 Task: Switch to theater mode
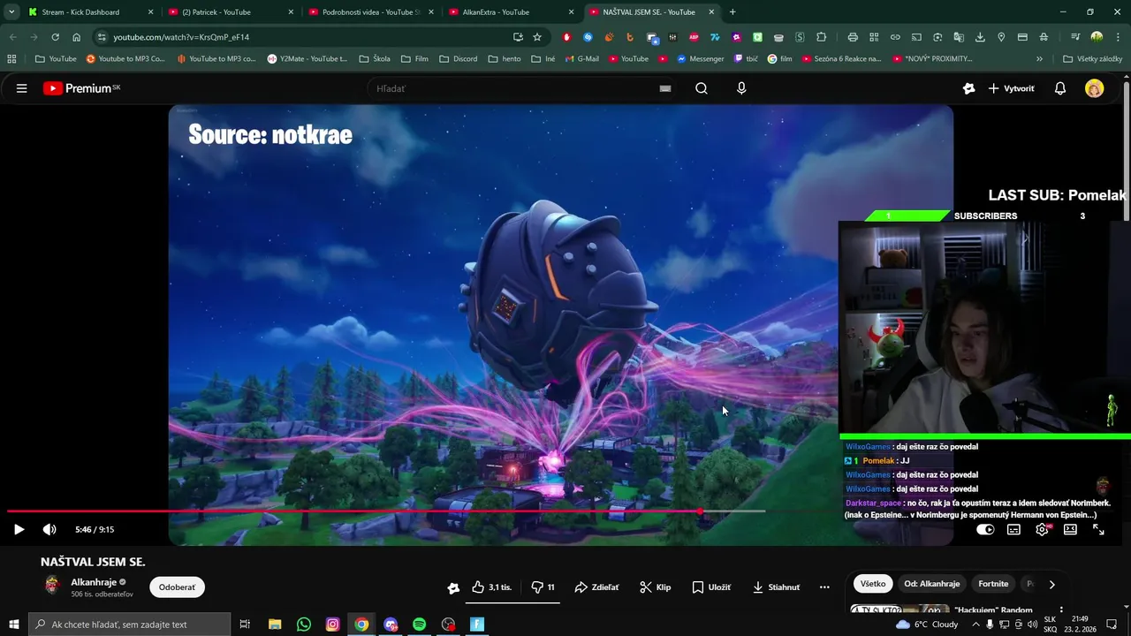point(1070,529)
